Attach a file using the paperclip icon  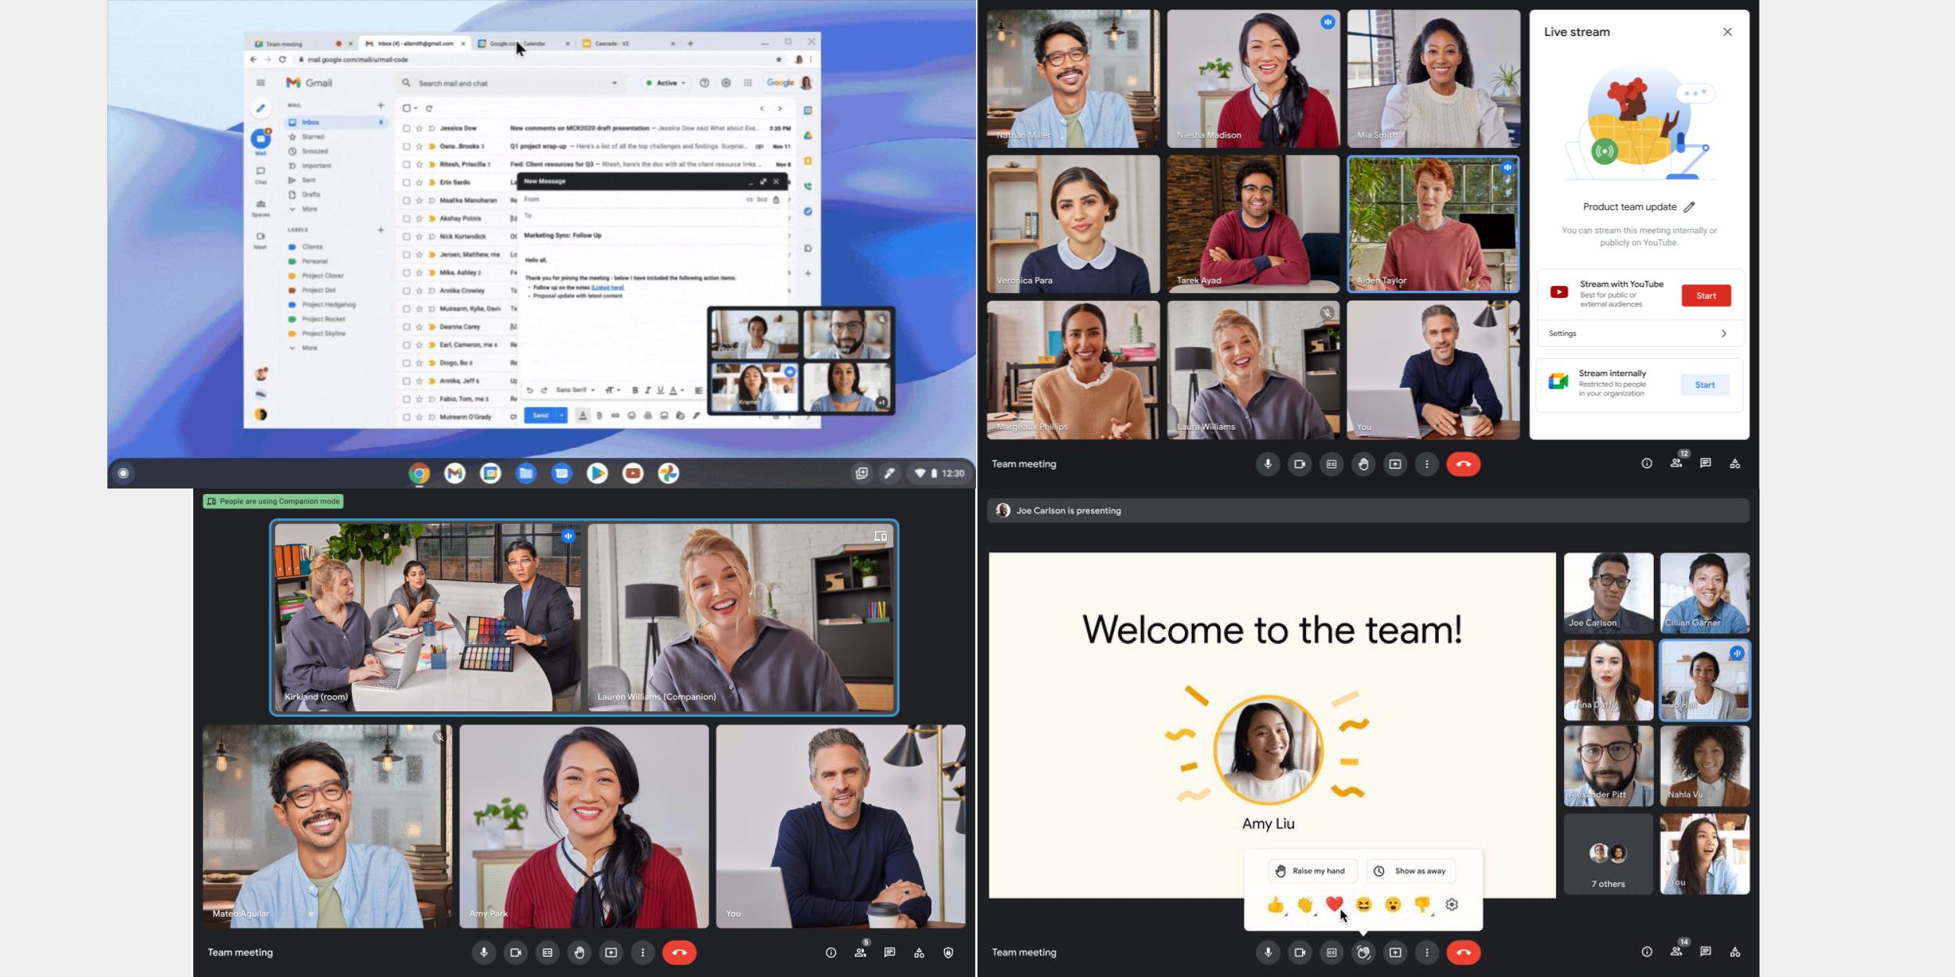(599, 416)
